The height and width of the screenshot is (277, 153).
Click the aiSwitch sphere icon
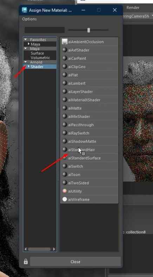(65, 166)
